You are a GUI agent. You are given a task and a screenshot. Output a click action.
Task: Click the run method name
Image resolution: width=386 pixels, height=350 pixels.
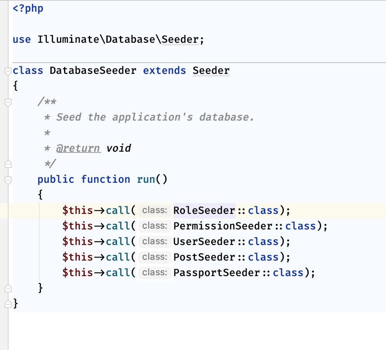146,179
